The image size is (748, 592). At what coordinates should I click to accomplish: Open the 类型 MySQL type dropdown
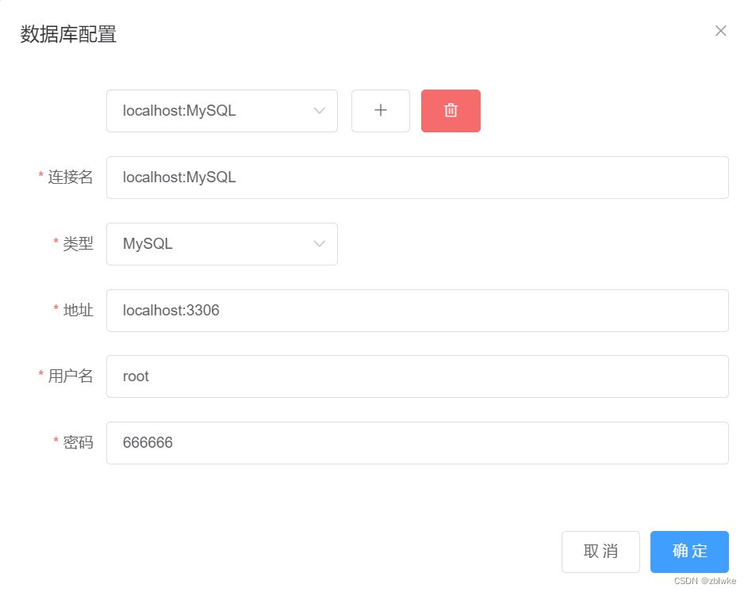(222, 244)
